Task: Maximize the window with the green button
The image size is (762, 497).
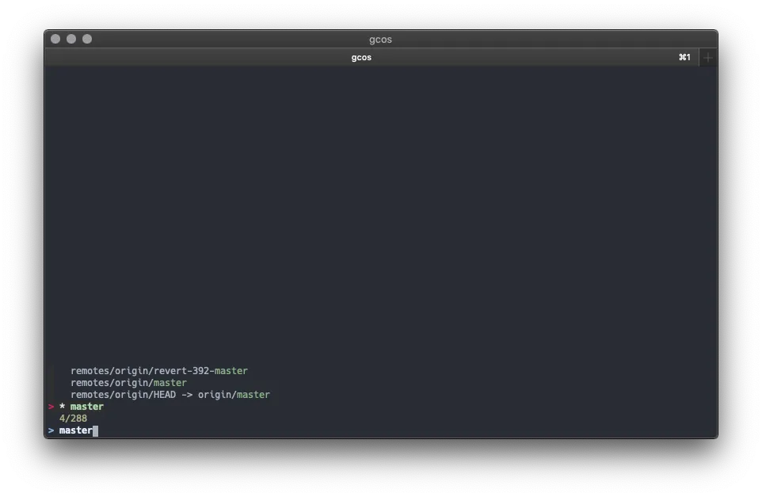Action: click(86, 37)
